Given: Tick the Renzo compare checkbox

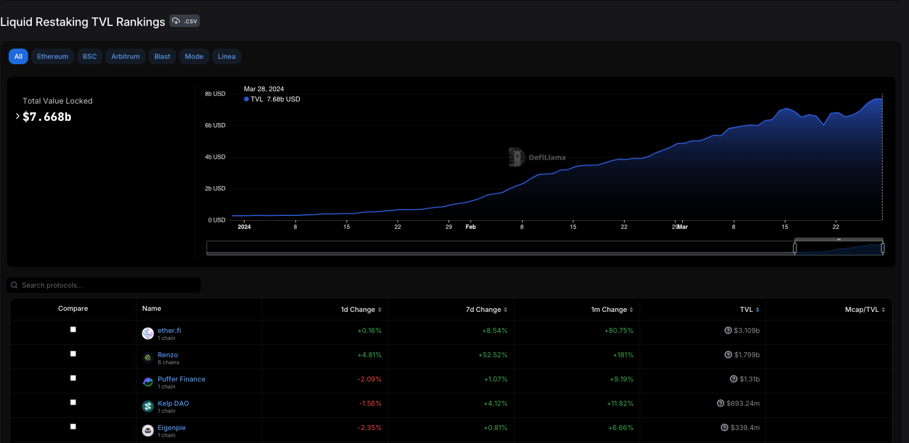Looking at the screenshot, I should click(x=73, y=354).
